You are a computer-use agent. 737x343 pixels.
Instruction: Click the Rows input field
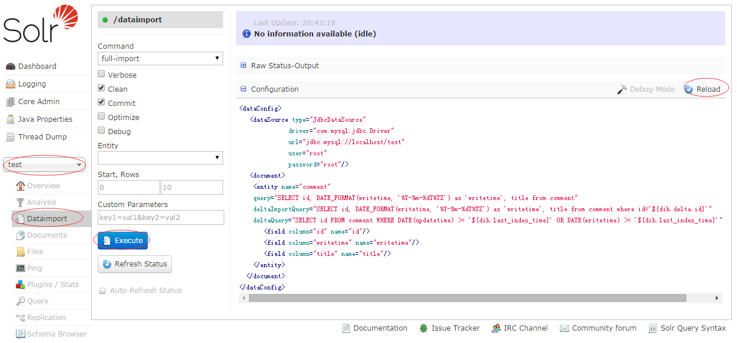tap(192, 188)
